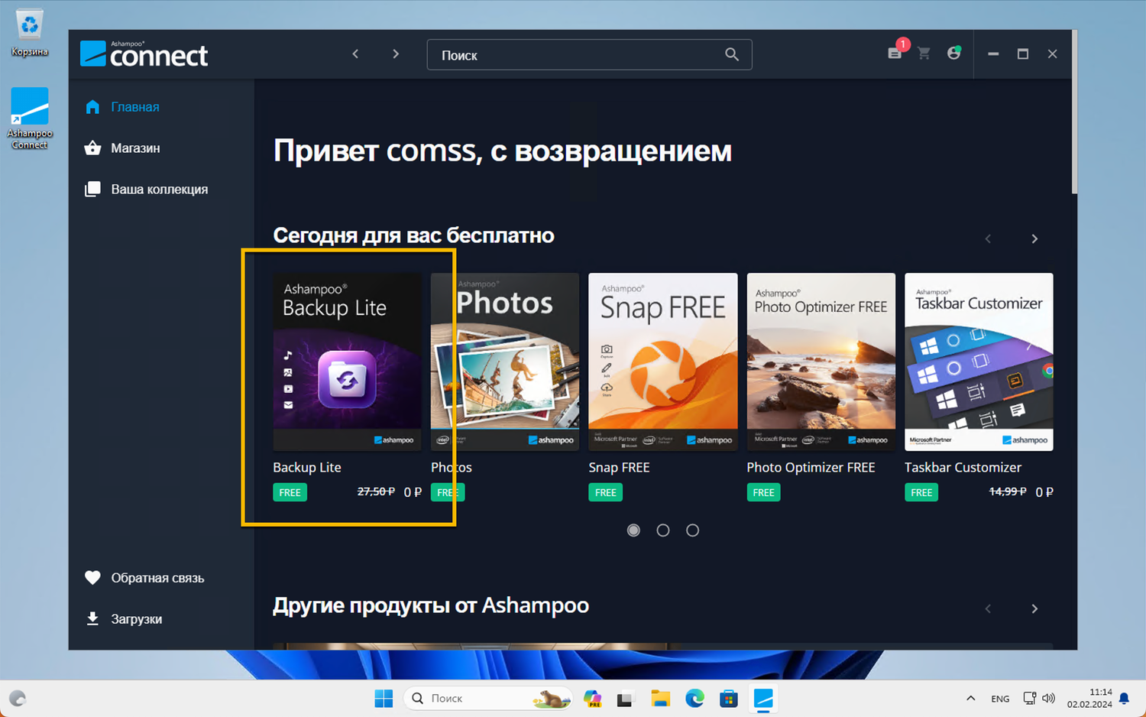Expand Другие продукты от Ashampoo right arrow
The height and width of the screenshot is (717, 1146).
(1034, 608)
